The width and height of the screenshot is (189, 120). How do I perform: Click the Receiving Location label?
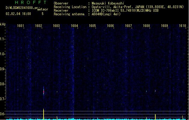pos(70,7)
